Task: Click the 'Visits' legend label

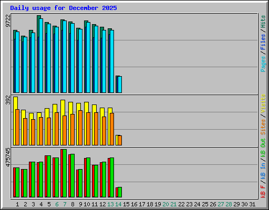Action: [x=263, y=104]
